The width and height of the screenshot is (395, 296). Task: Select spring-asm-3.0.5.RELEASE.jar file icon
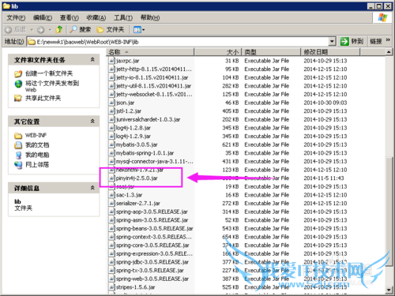tap(112, 220)
